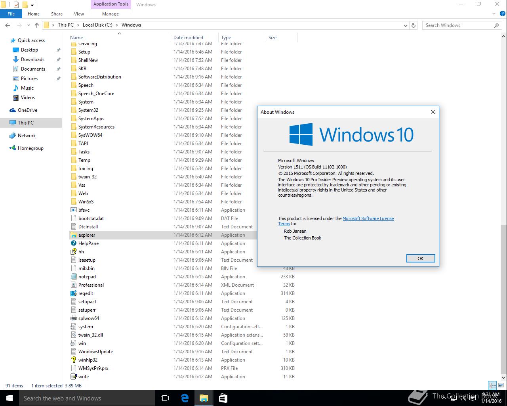Viewport: 507px width, 406px height.
Task: Expand the address bar history dropdown
Action: pos(405,25)
